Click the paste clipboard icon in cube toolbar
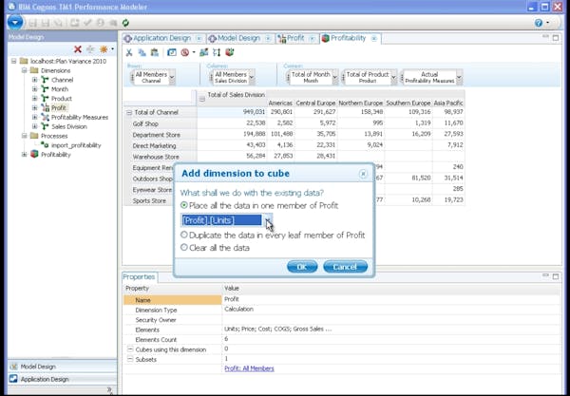 coord(155,52)
